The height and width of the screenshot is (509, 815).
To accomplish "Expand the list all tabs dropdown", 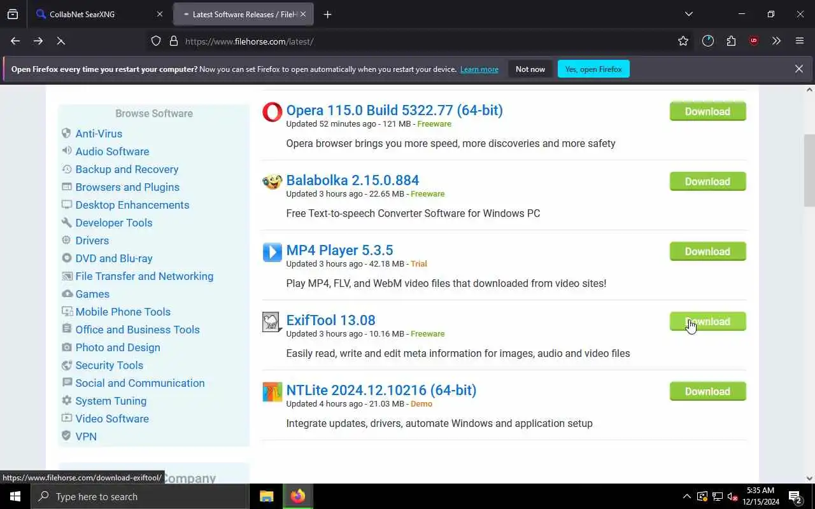I will 688,14.
